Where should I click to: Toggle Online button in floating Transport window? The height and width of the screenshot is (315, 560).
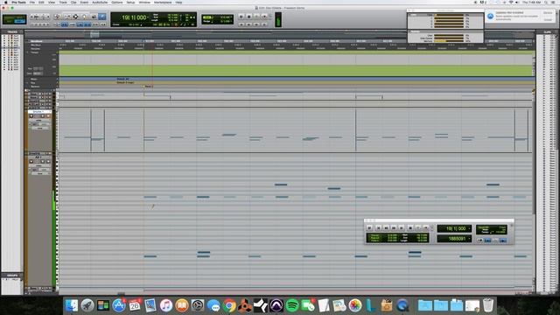coord(369,227)
